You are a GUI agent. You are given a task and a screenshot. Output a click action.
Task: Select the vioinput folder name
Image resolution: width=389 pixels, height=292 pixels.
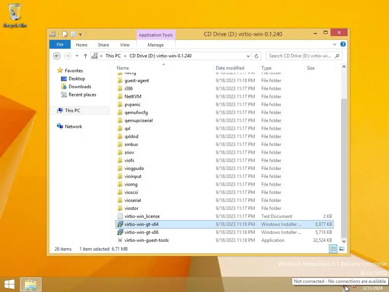click(133, 176)
